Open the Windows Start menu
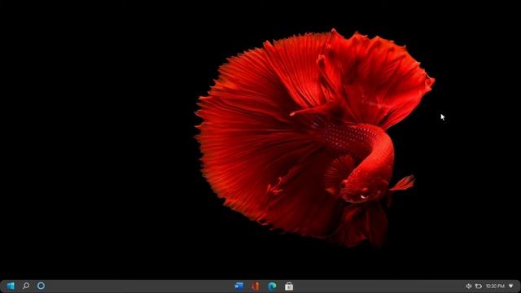 pos(11,286)
